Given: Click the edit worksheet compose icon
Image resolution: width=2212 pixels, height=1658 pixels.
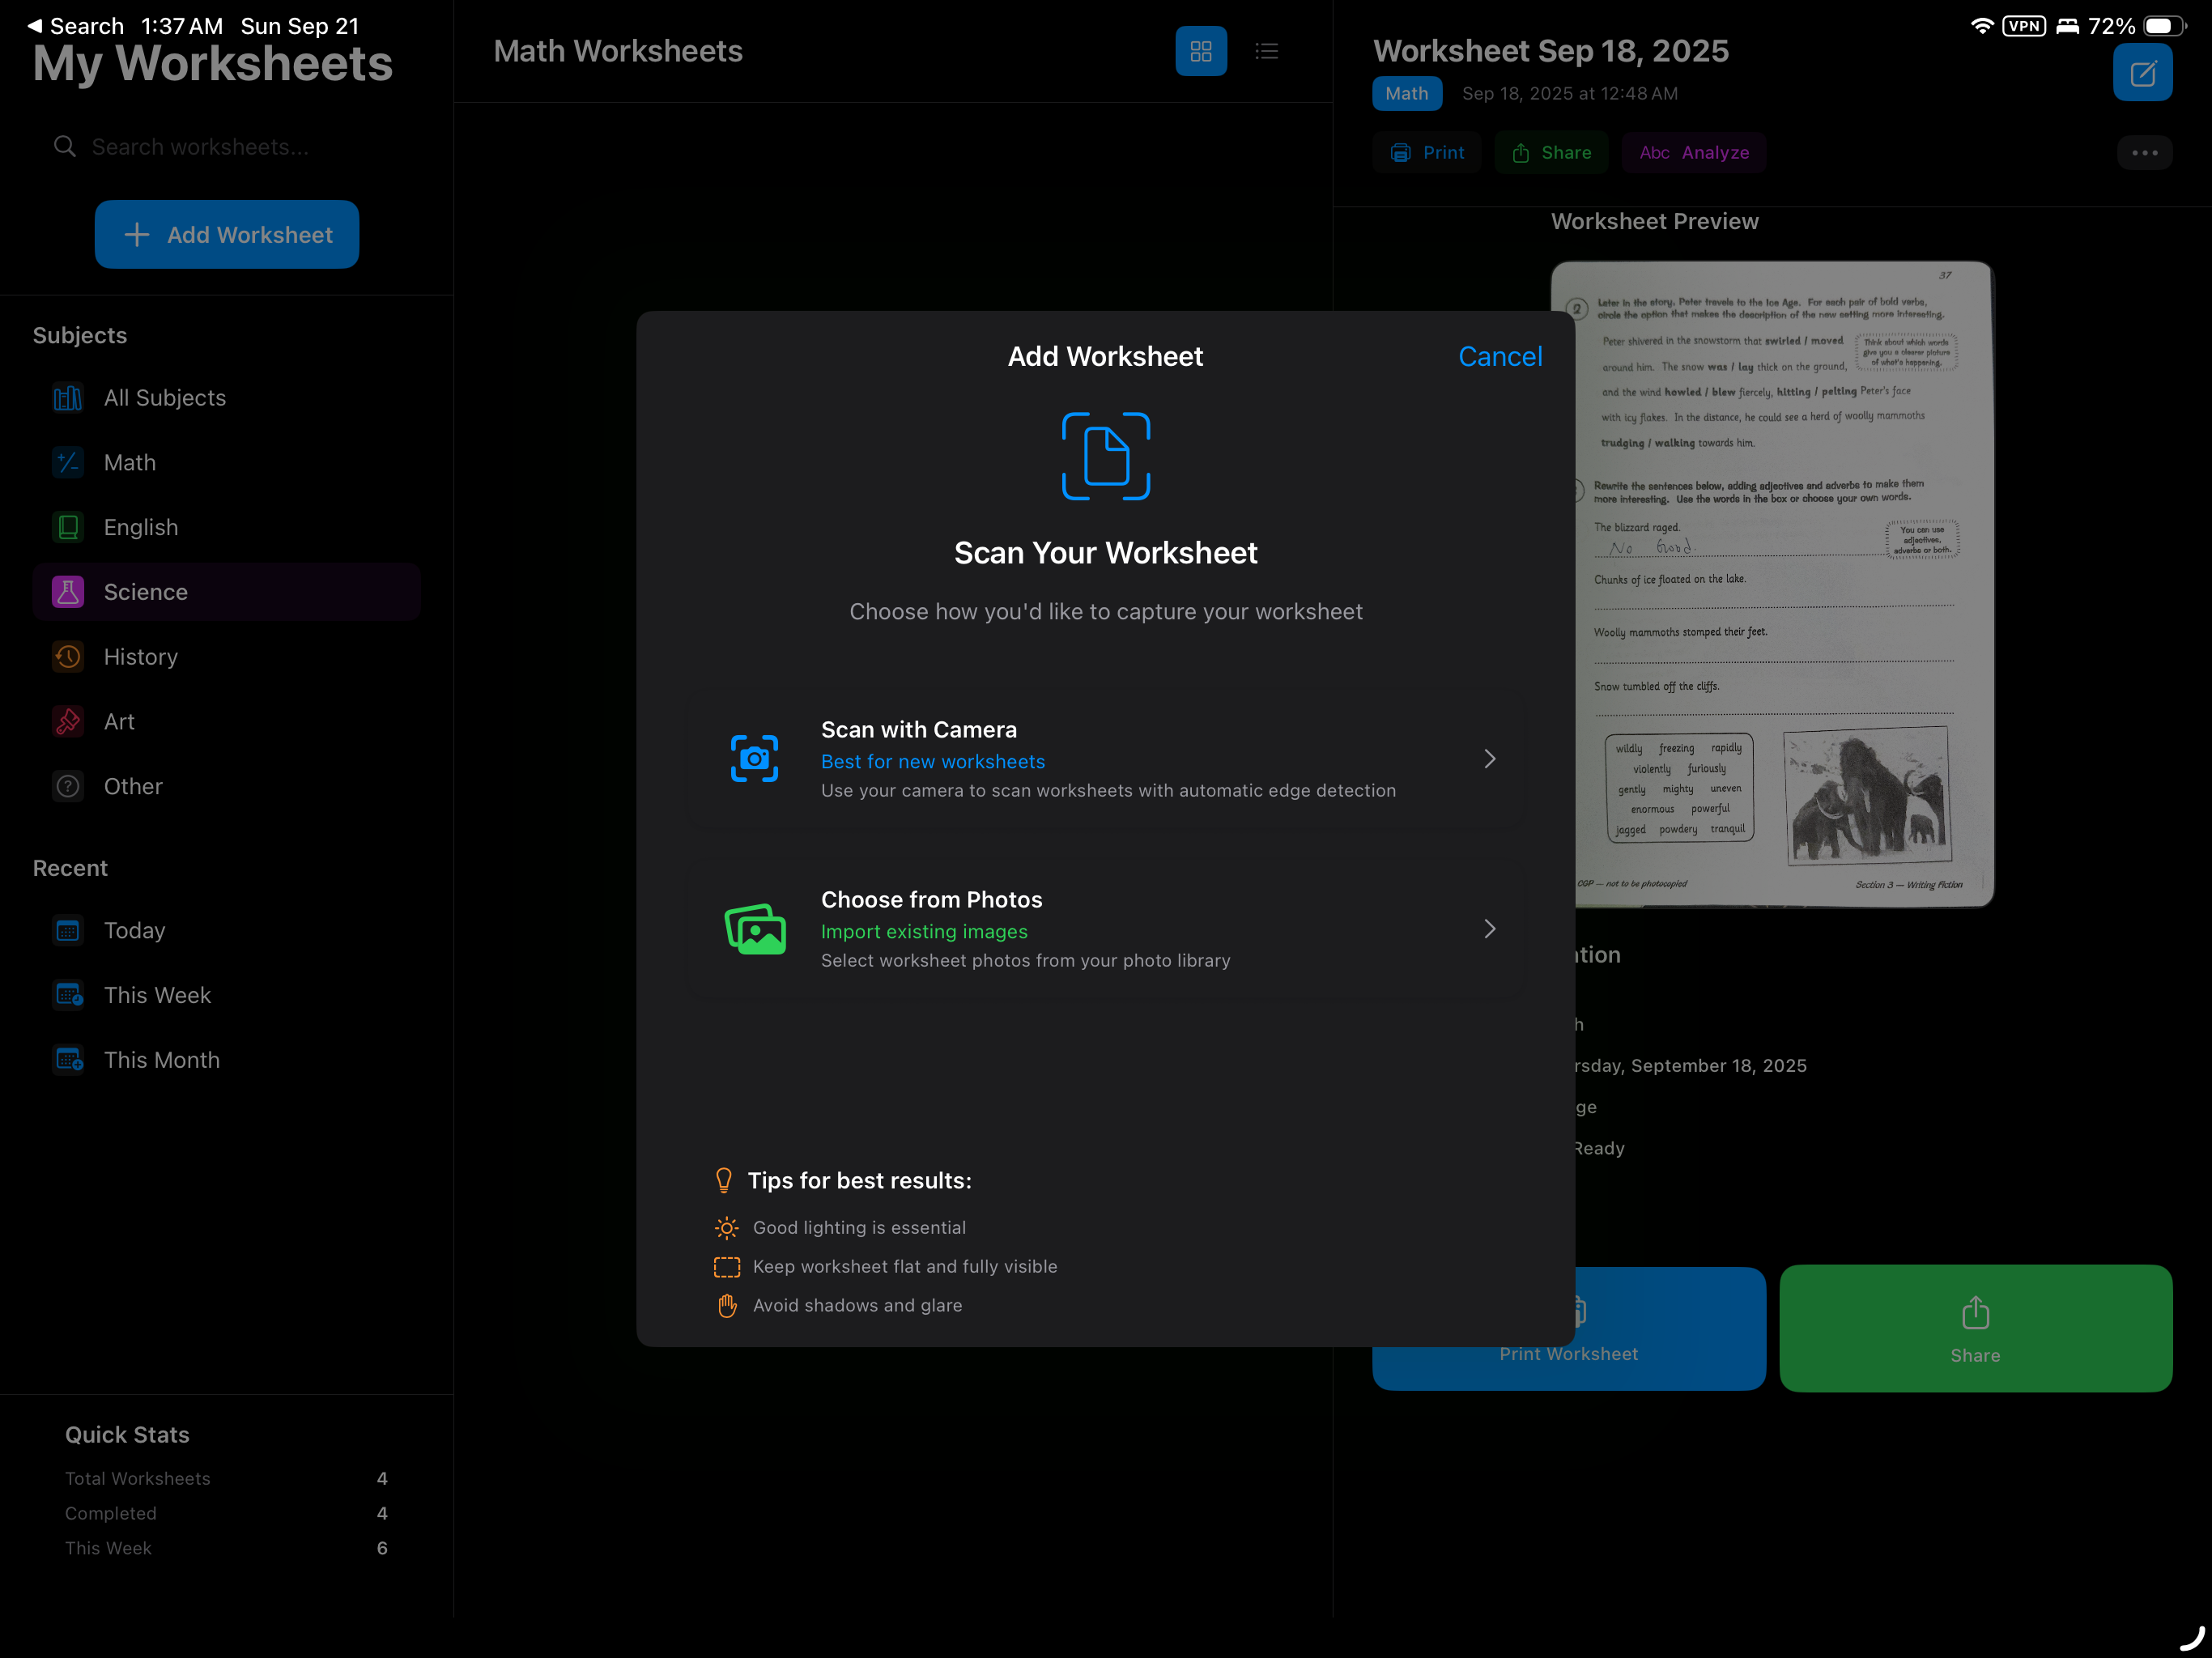Looking at the screenshot, I should [2142, 73].
